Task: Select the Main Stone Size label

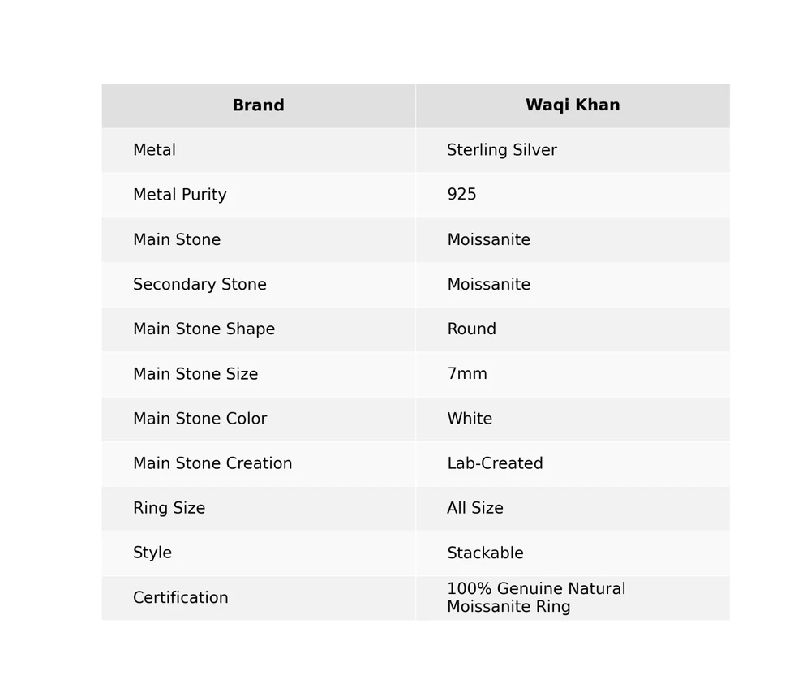Action: [195, 374]
